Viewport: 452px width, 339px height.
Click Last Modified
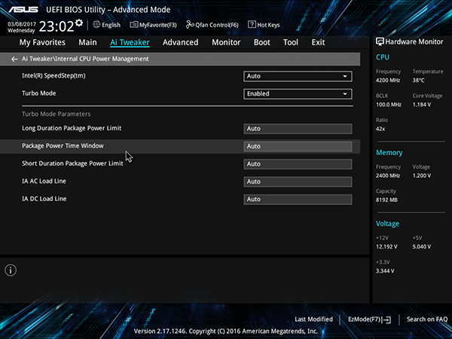point(313,319)
